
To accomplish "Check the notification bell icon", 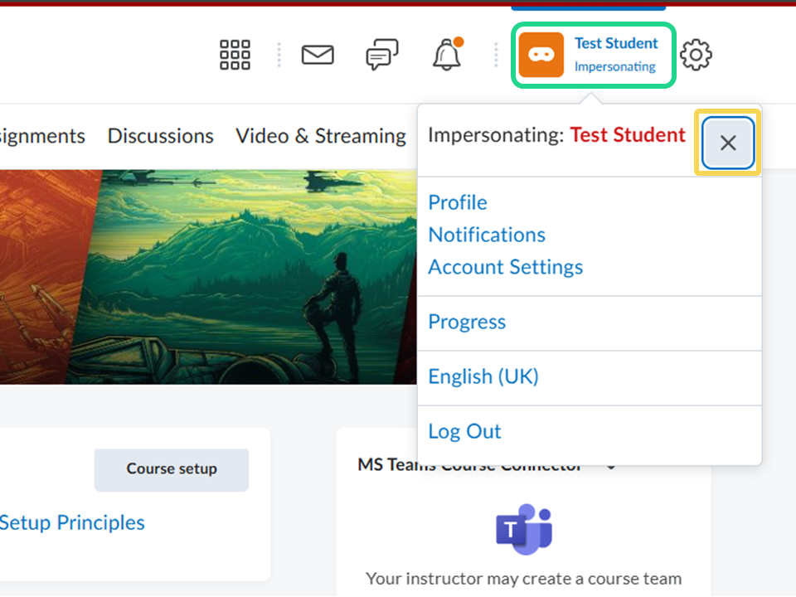I will [447, 55].
